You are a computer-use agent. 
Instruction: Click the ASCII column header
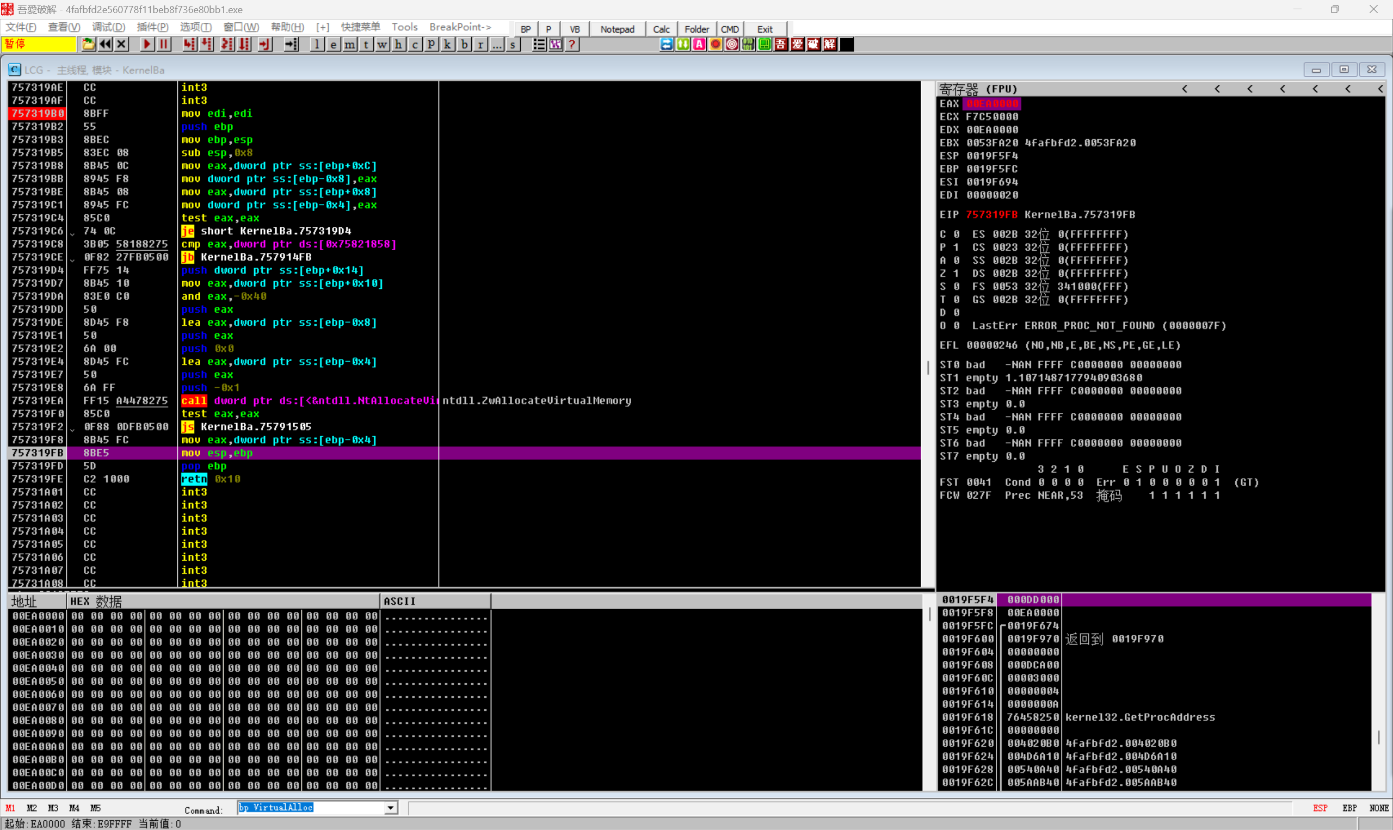[x=435, y=601]
